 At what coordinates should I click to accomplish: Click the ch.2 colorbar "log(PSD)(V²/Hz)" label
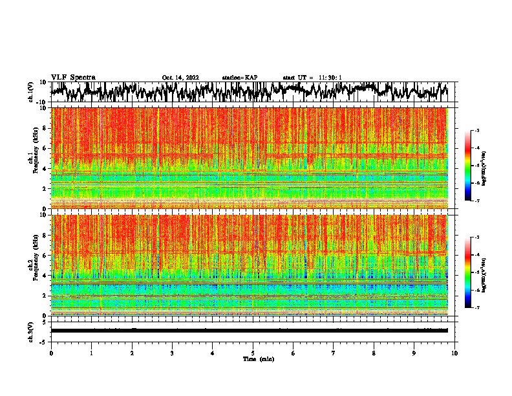(x=484, y=275)
